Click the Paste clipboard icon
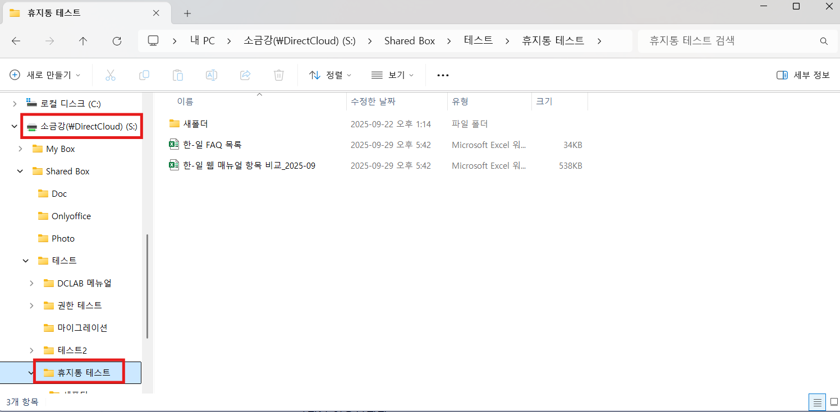Viewport: 840px width, 412px height. tap(178, 75)
